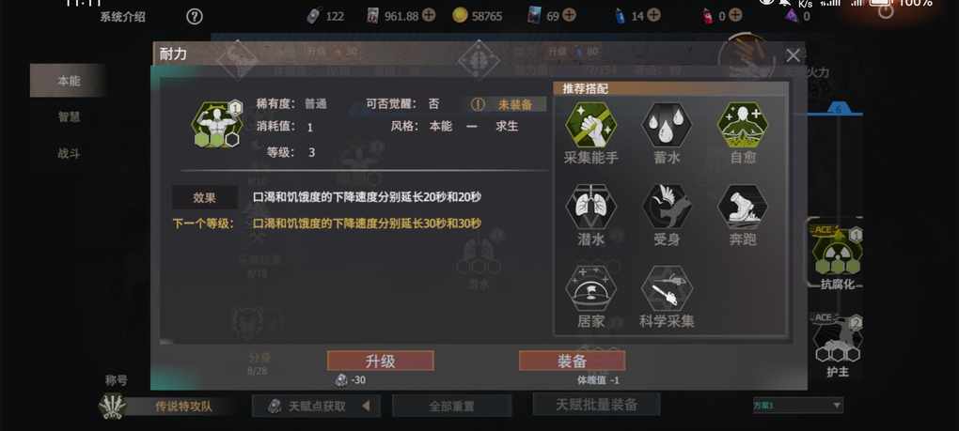Click the 升级 upgrade button

pos(381,361)
